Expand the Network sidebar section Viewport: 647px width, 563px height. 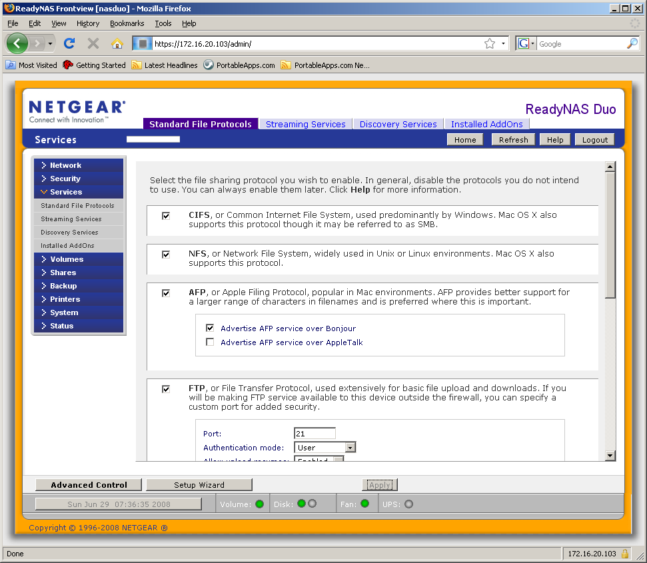point(79,165)
